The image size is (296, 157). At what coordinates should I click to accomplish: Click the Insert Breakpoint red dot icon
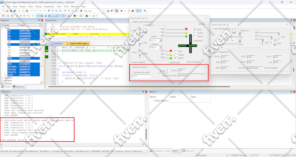pos(121,11)
